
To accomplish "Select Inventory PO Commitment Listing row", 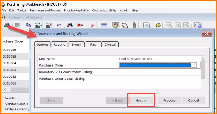I will [x=119, y=72].
